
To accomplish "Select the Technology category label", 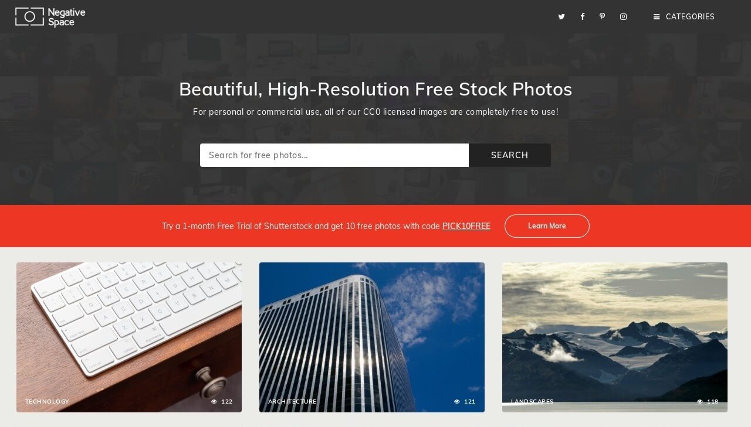I will click(x=47, y=402).
